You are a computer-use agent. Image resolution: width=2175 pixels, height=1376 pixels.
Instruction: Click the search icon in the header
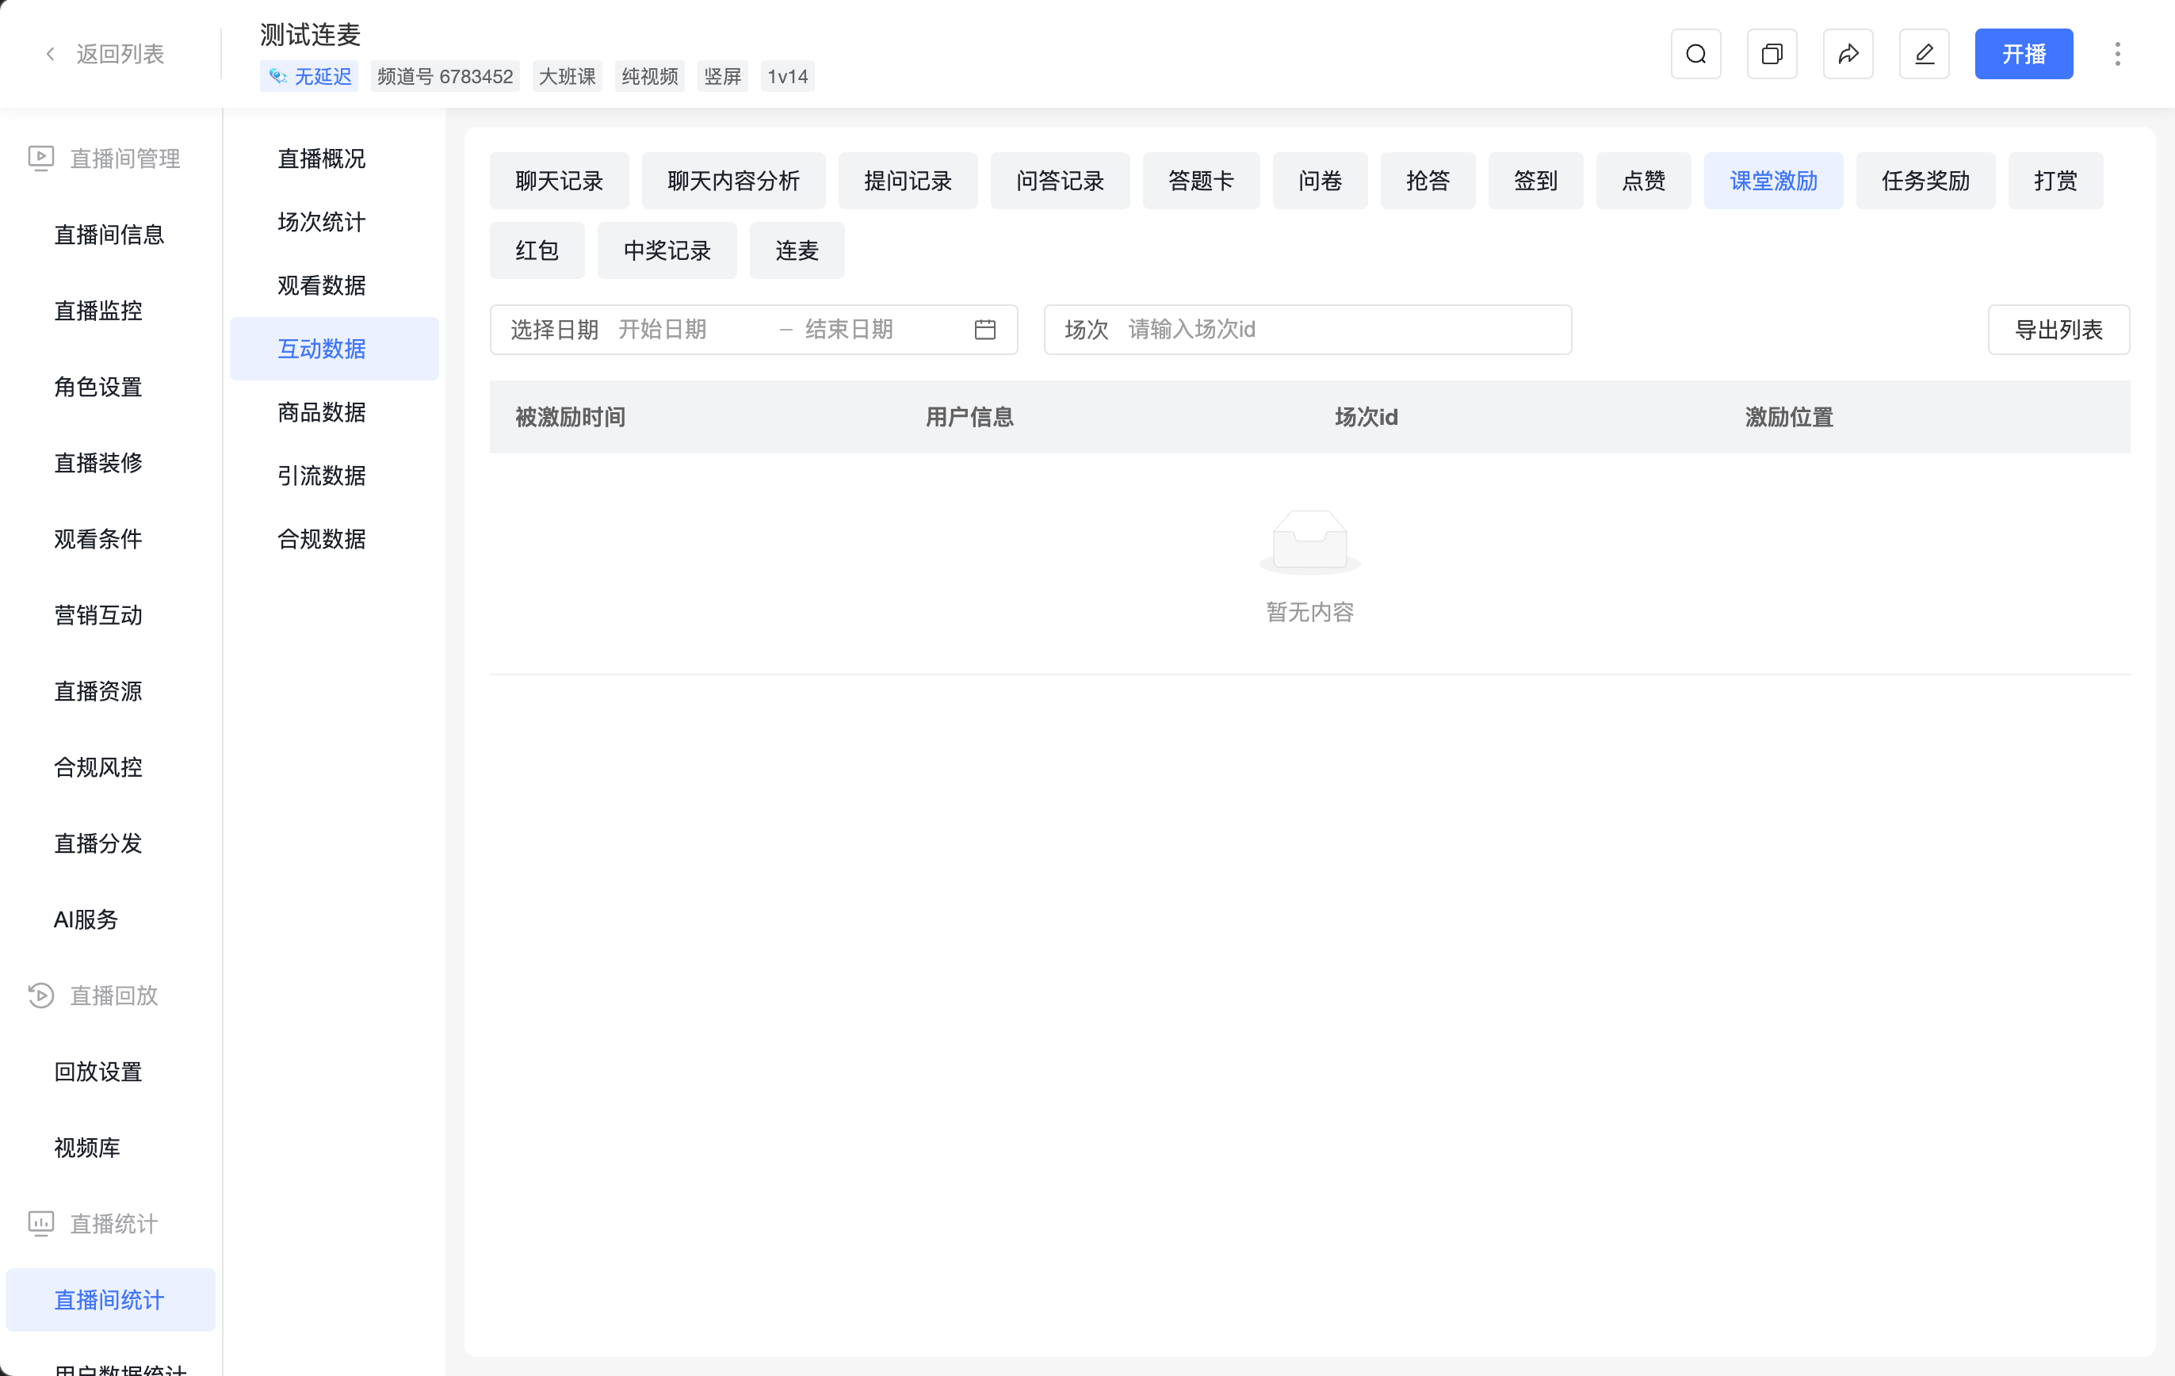[x=1695, y=54]
